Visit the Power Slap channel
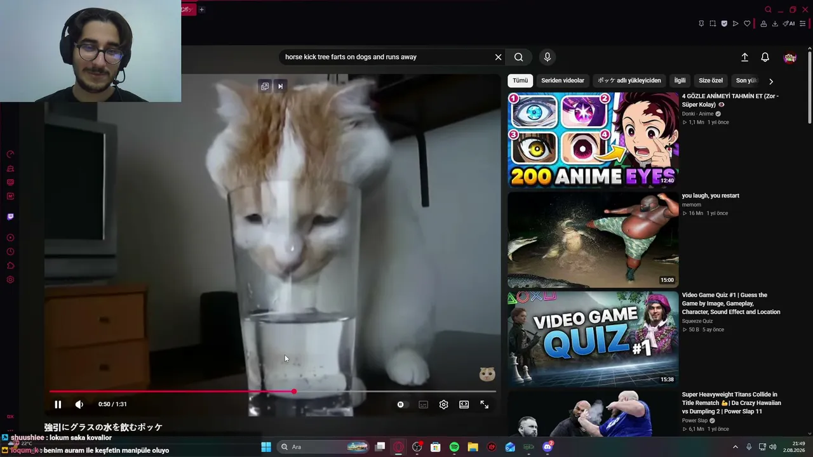The height and width of the screenshot is (457, 813). click(695, 420)
